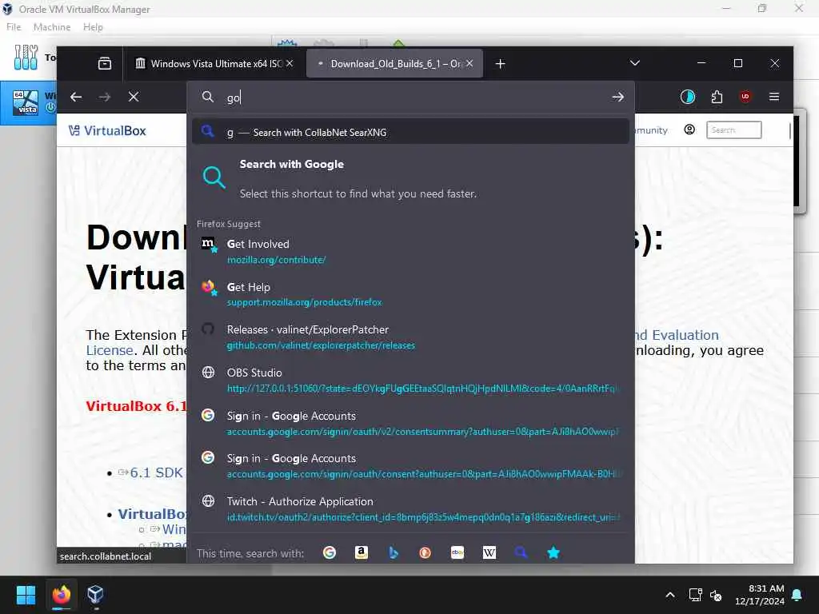The image size is (819, 614).
Task: Open Google Accounts oauth/consent sign-in suggestion
Action: 410,466
